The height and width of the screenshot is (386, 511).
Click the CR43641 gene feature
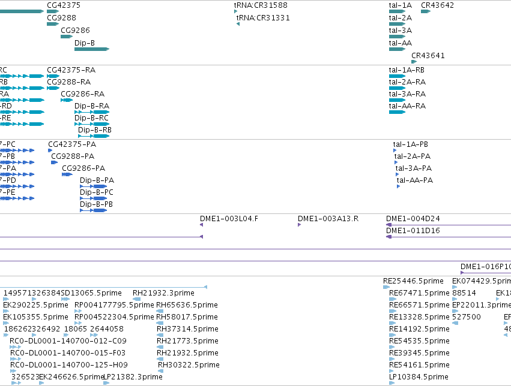(x=414, y=62)
